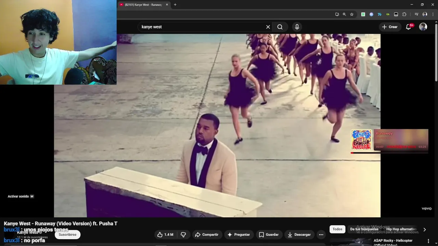Open the yellow-green extension icon

pos(388,14)
